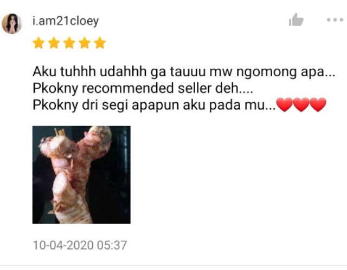
Task: Select the fourth yellow rating star
Action: point(85,43)
